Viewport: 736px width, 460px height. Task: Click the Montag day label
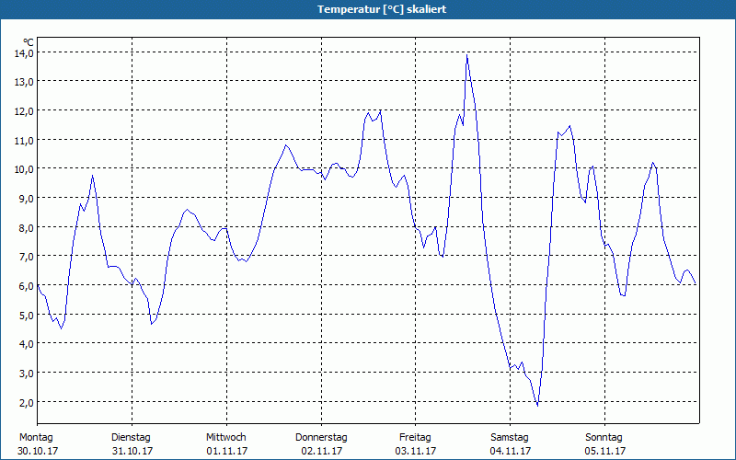36,438
